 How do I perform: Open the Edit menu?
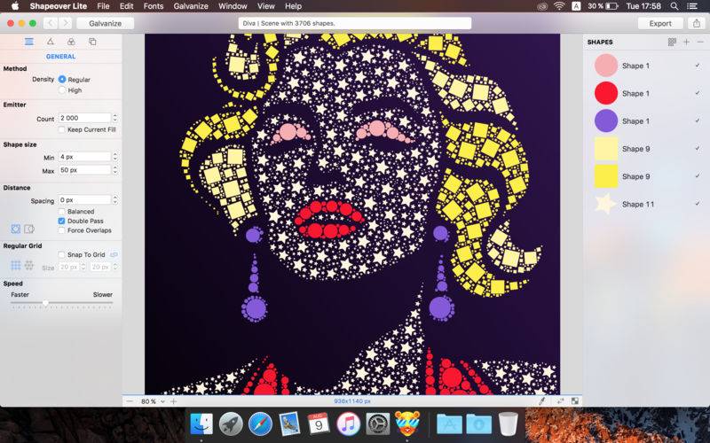(x=126, y=6)
